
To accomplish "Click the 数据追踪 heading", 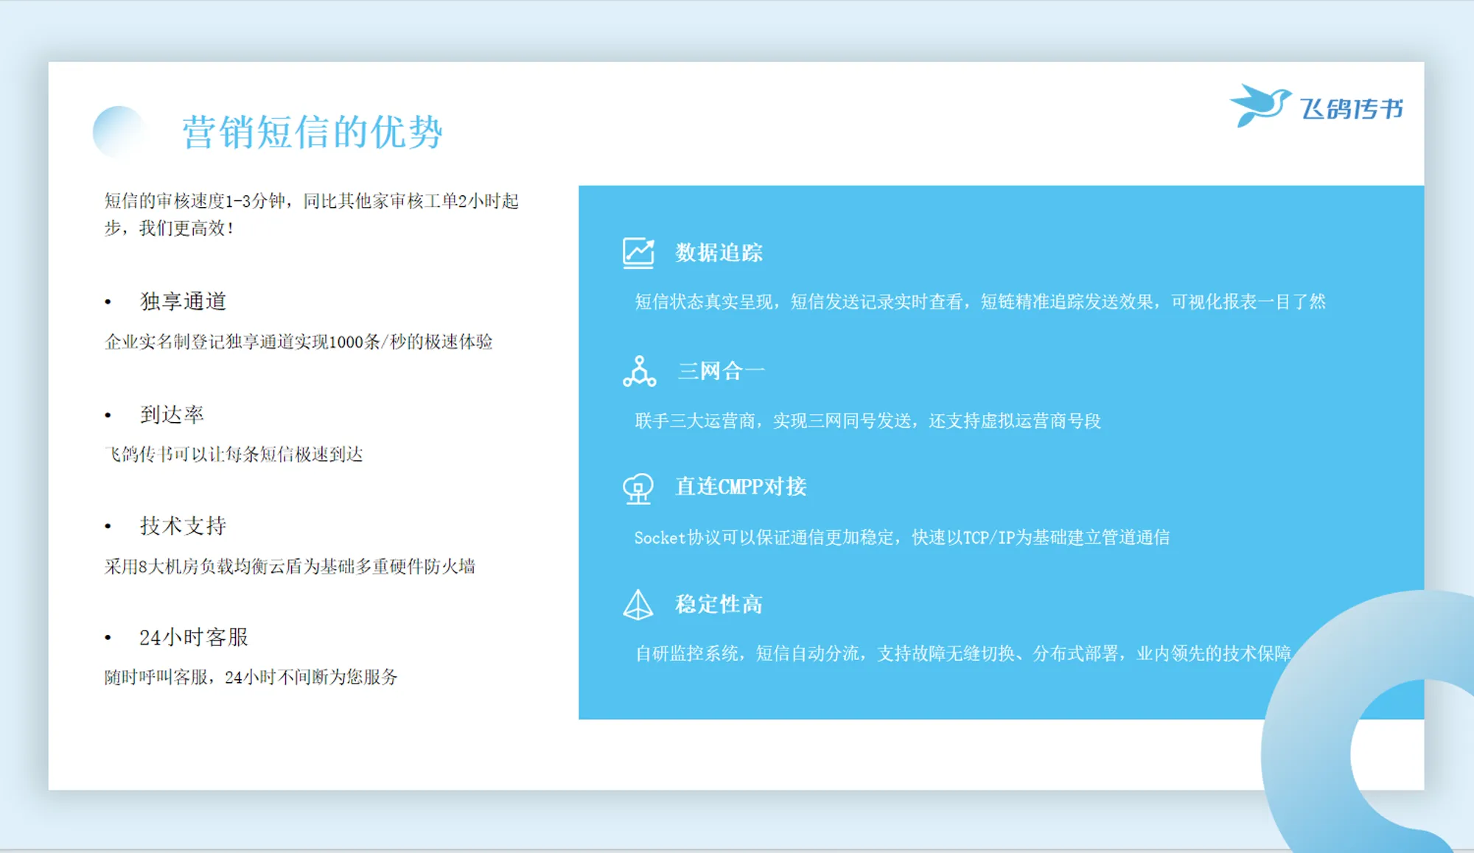I will (719, 253).
